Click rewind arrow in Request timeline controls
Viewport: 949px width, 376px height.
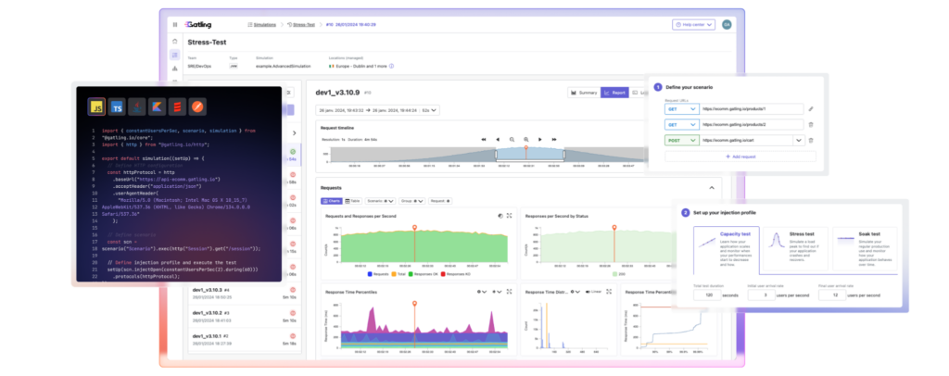tap(483, 139)
